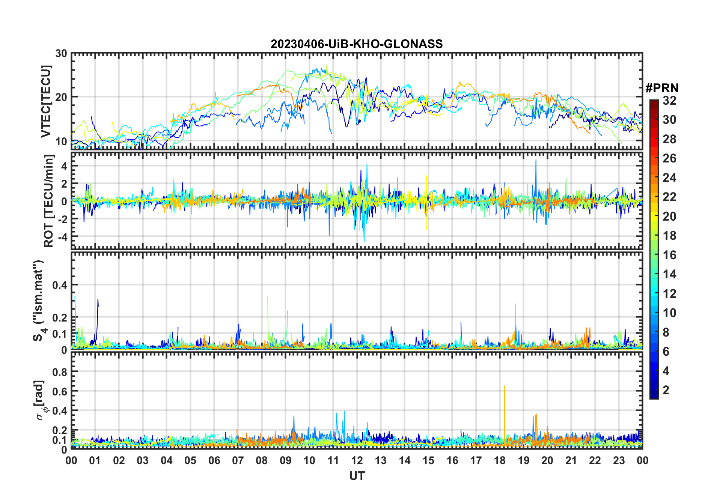Pick the dark blue bottom of the PRN colorbar
Screen dimensions: 714x499
pos(654,394)
